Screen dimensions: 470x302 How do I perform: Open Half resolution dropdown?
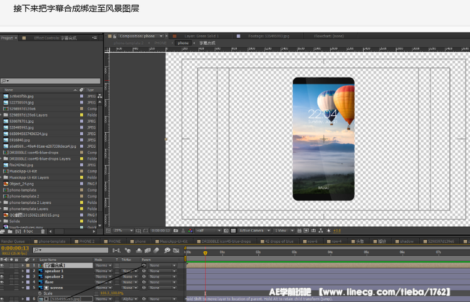(x=208, y=231)
